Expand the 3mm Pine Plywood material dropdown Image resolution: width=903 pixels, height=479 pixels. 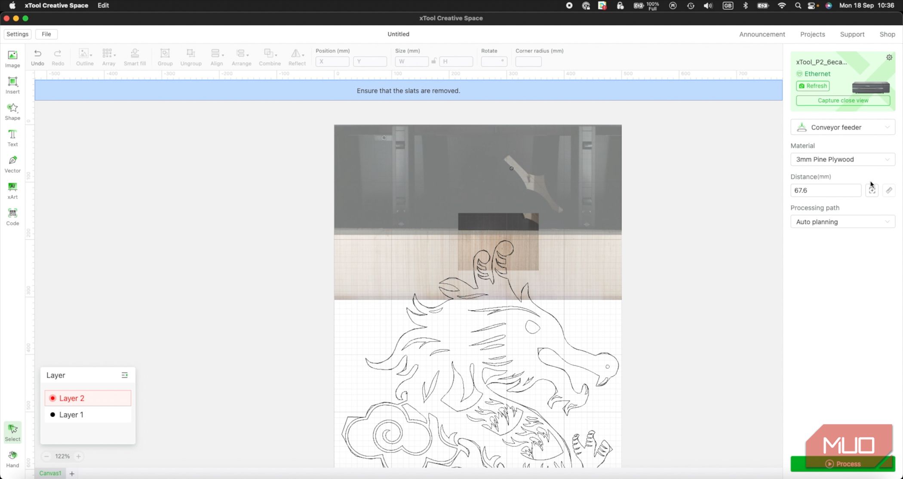pos(842,159)
